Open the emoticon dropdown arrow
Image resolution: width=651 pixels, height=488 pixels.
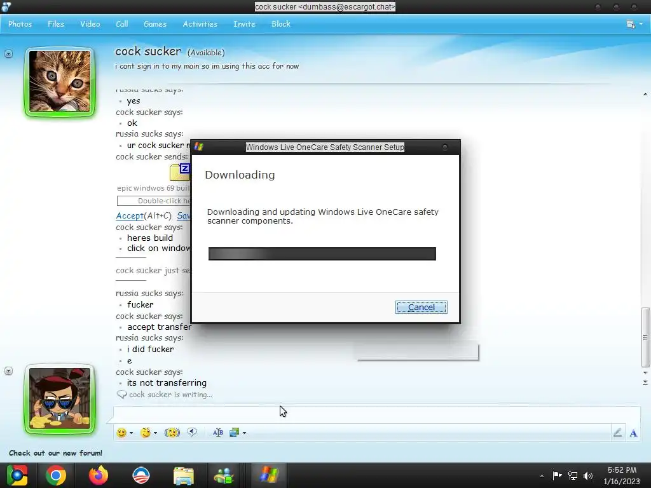tap(131, 433)
